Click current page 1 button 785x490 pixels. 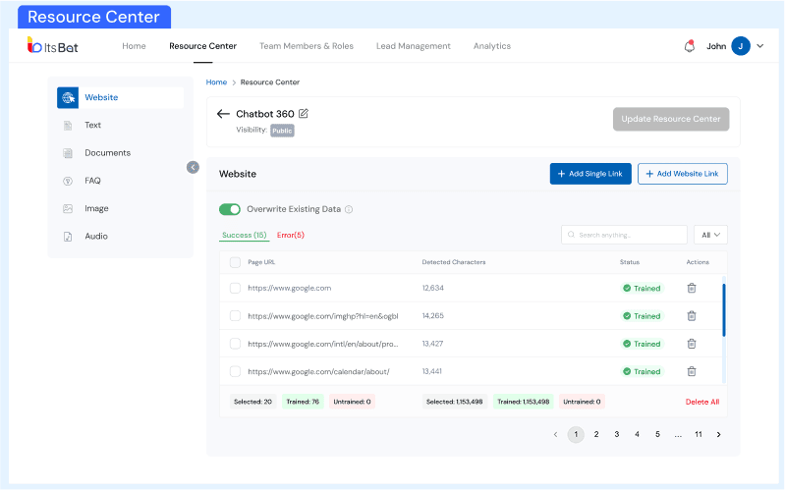click(x=576, y=434)
